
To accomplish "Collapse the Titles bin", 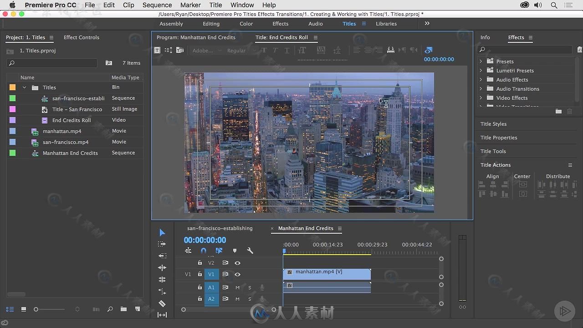I will 24,87.
